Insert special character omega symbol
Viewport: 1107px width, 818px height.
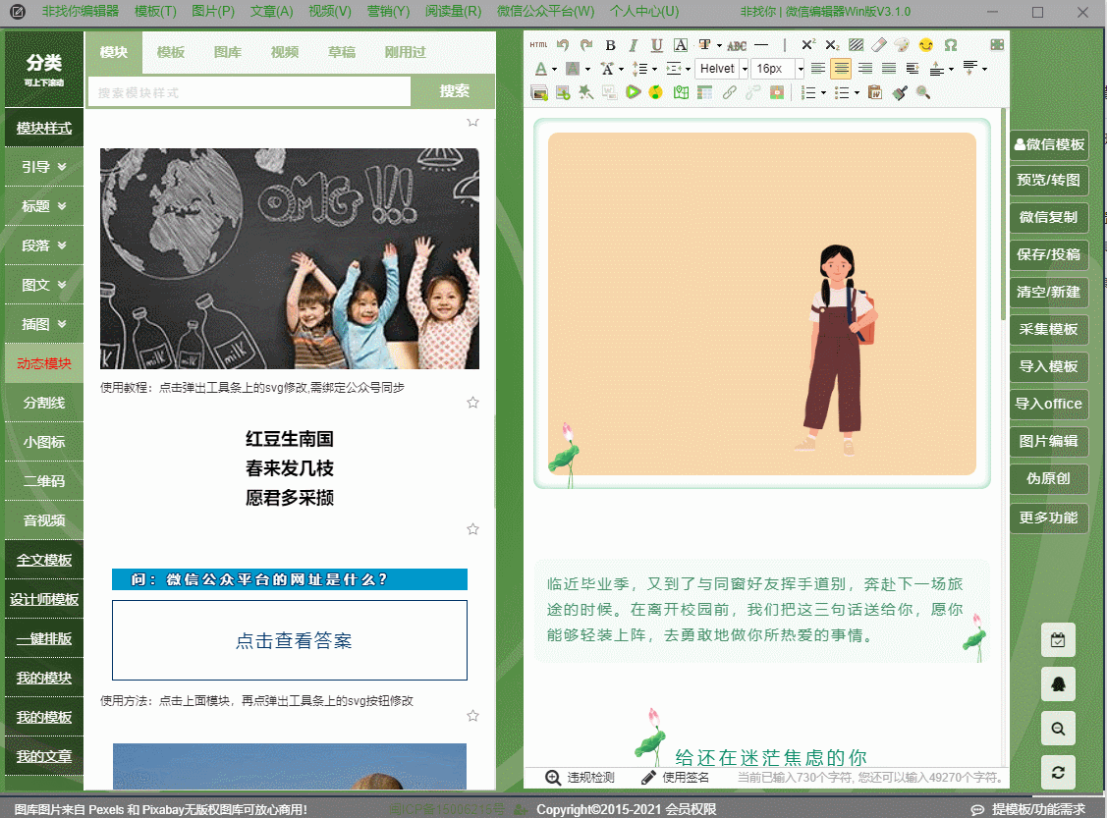(x=950, y=45)
